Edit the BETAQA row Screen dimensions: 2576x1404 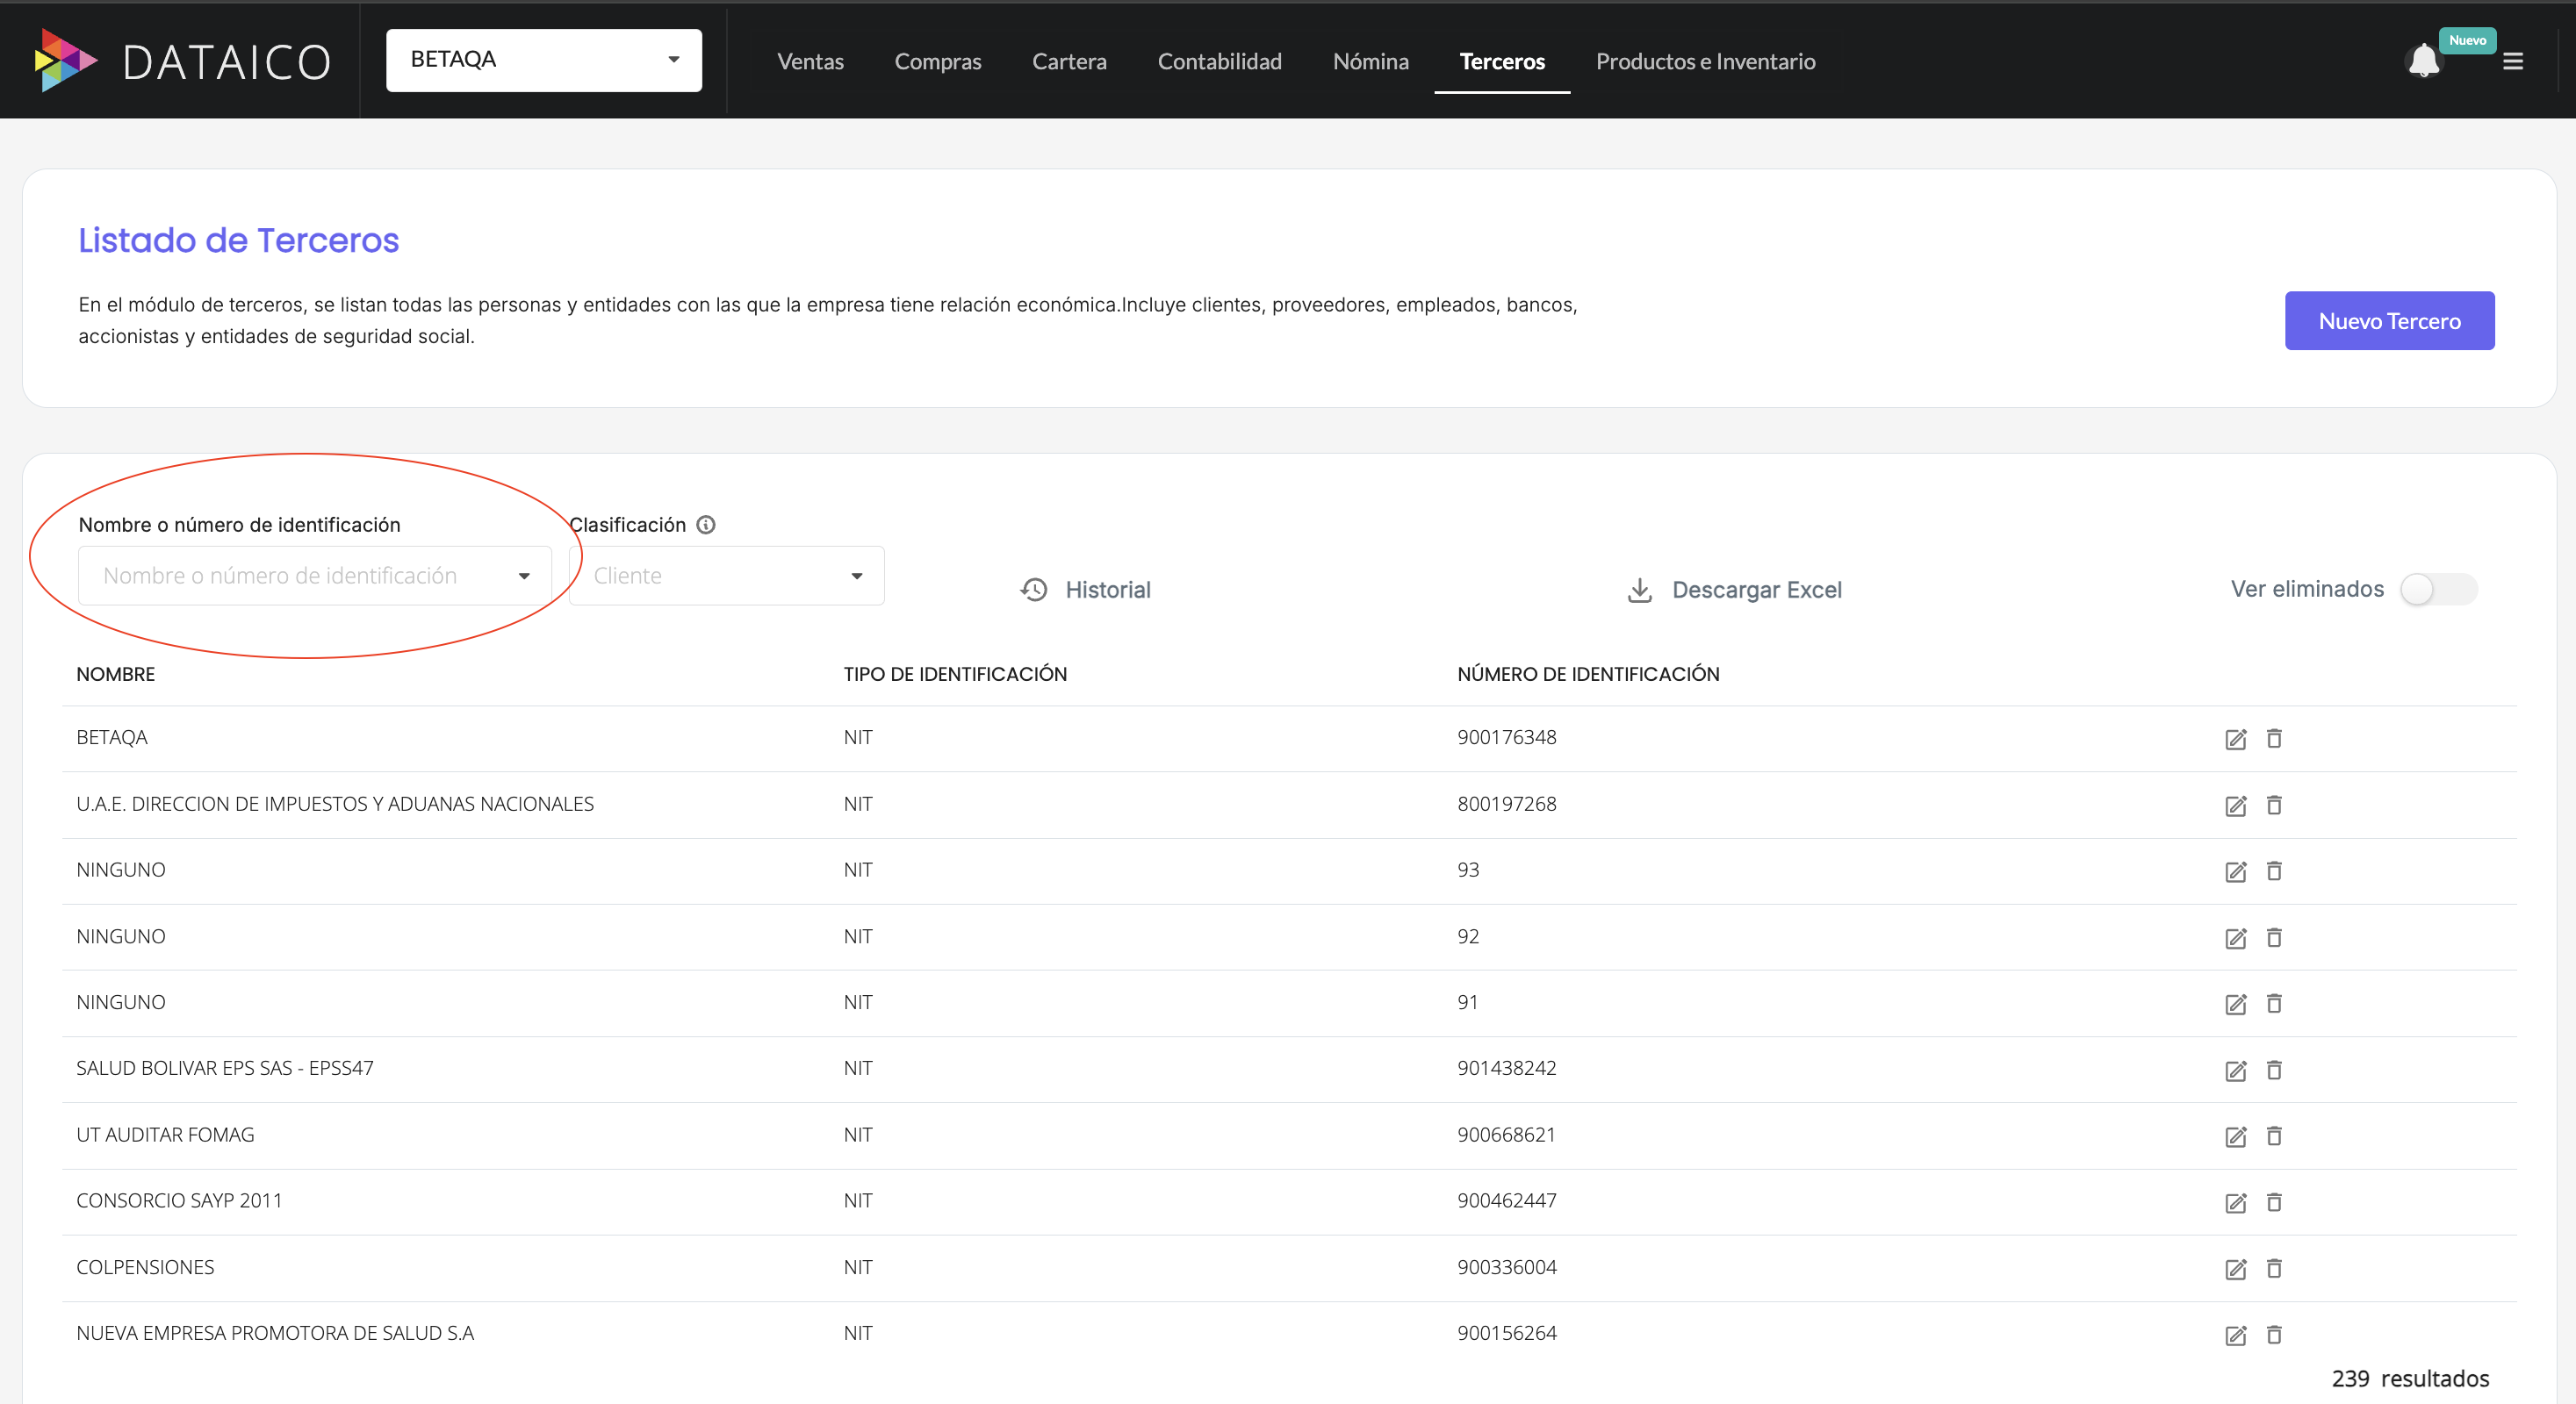tap(2235, 740)
